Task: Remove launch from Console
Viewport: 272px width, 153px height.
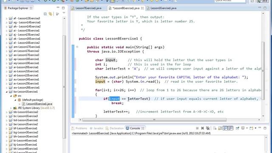Action: [202, 128]
